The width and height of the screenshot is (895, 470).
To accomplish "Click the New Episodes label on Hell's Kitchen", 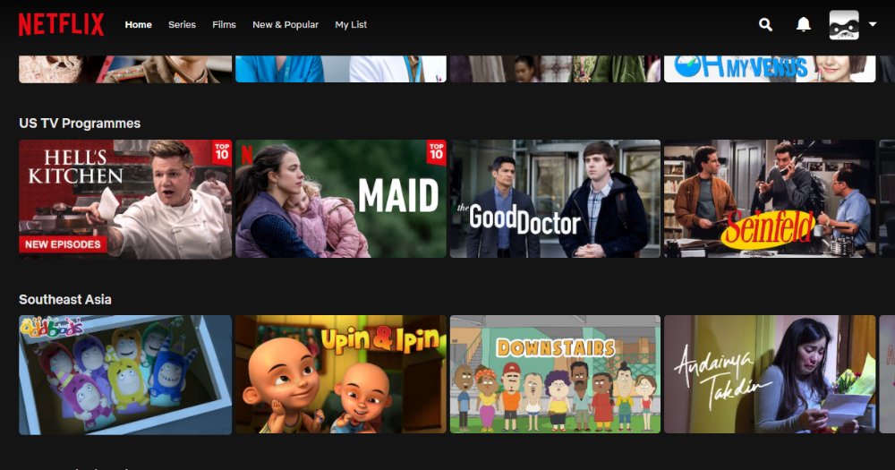I will pyautogui.click(x=63, y=244).
